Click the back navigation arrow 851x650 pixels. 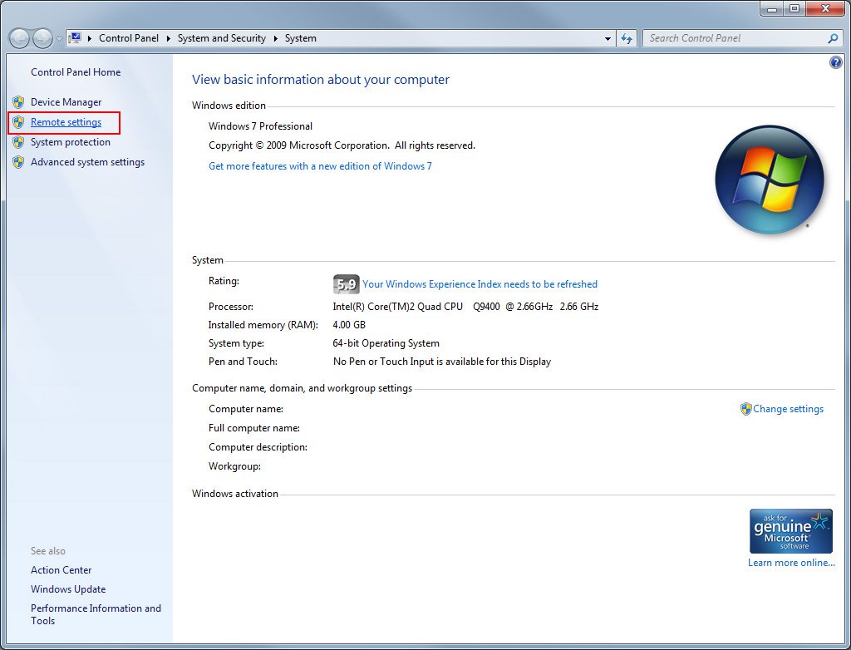point(19,38)
